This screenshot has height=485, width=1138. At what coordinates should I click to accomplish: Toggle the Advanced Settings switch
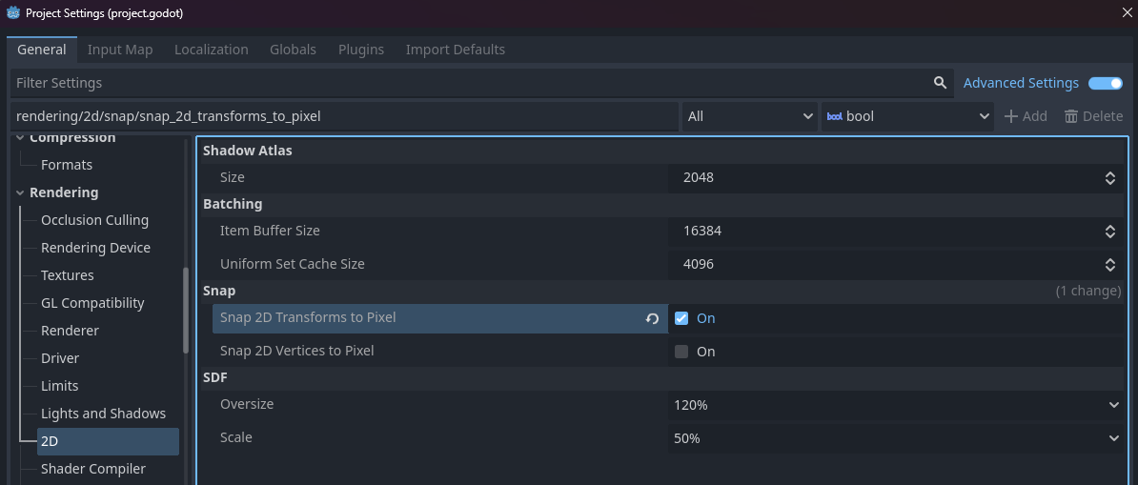(x=1105, y=83)
